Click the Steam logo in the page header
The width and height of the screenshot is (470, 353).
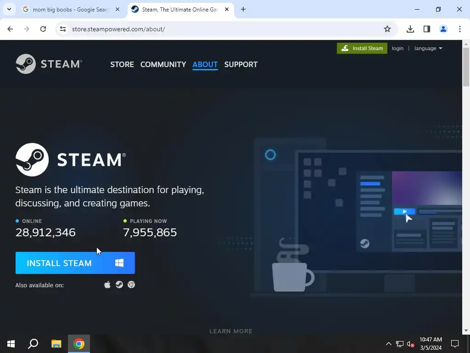click(x=49, y=64)
